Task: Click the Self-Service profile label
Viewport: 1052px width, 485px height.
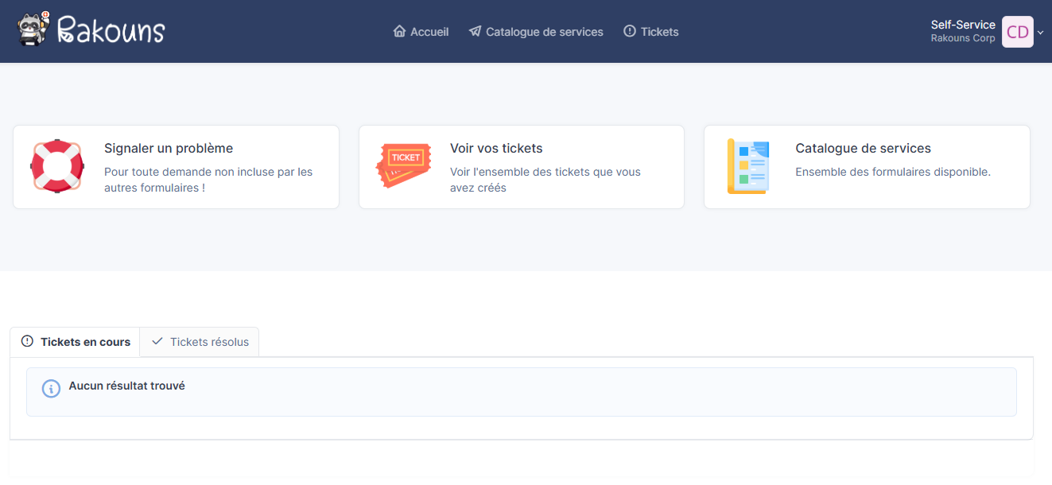Action: (963, 25)
